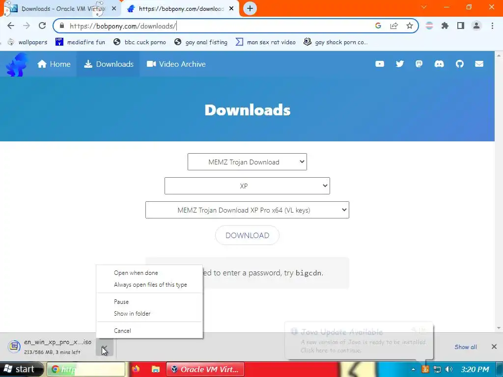This screenshot has height=377, width=503.
Task: Click the share page icon
Action: click(x=394, y=26)
